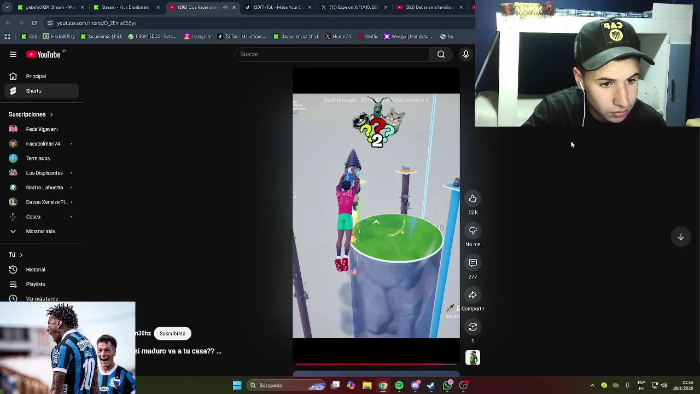This screenshot has height=394, width=700.
Task: Open Los Displicentes subscription channel
Action: point(42,173)
